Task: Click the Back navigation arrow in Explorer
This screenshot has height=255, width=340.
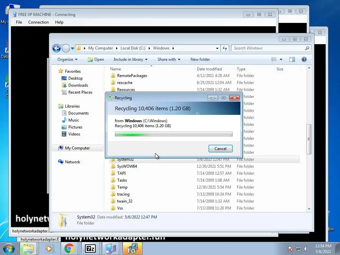Action: click(x=56, y=48)
